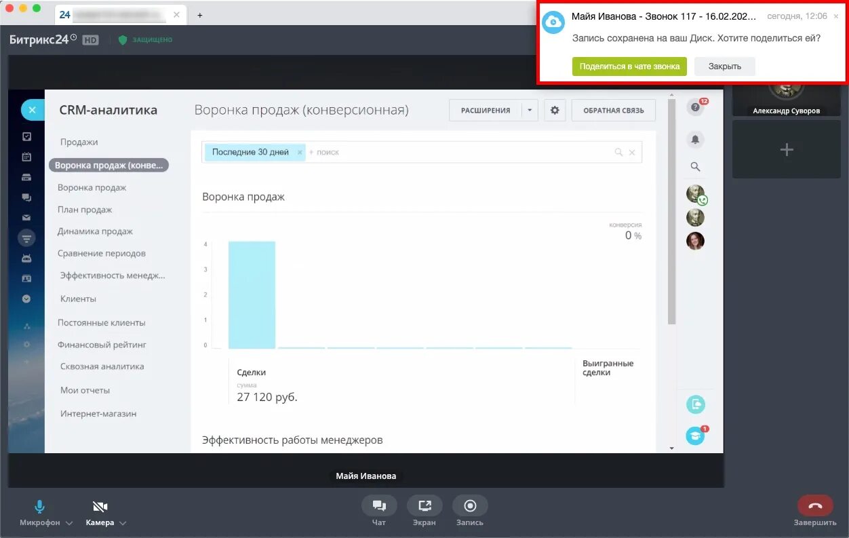The image size is (849, 538).
Task: End call with Завершить button
Action: coord(815,506)
